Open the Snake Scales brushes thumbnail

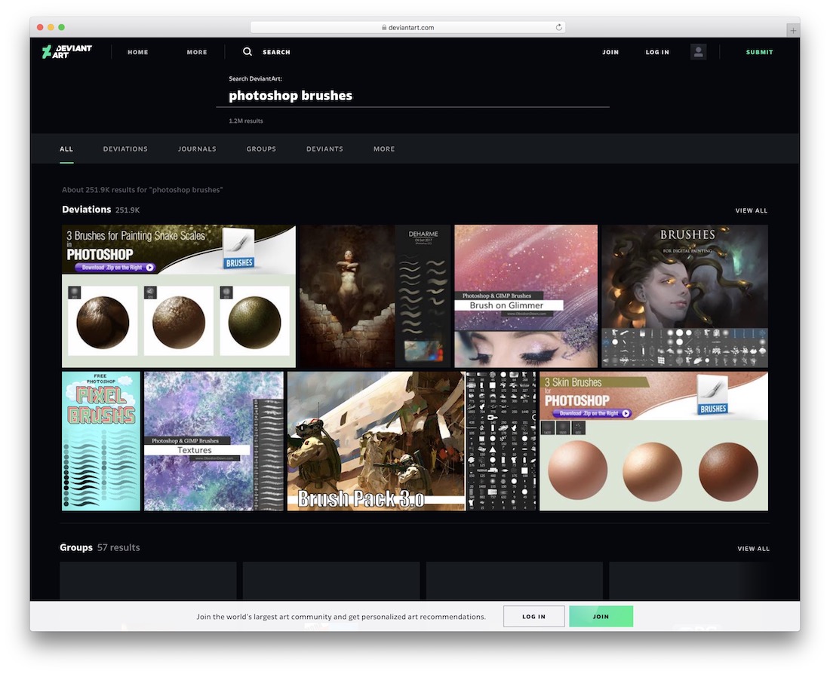coord(179,296)
